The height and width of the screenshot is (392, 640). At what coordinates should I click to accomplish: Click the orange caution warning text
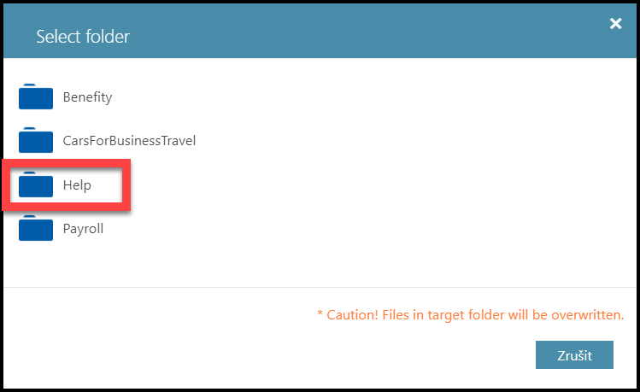click(470, 315)
